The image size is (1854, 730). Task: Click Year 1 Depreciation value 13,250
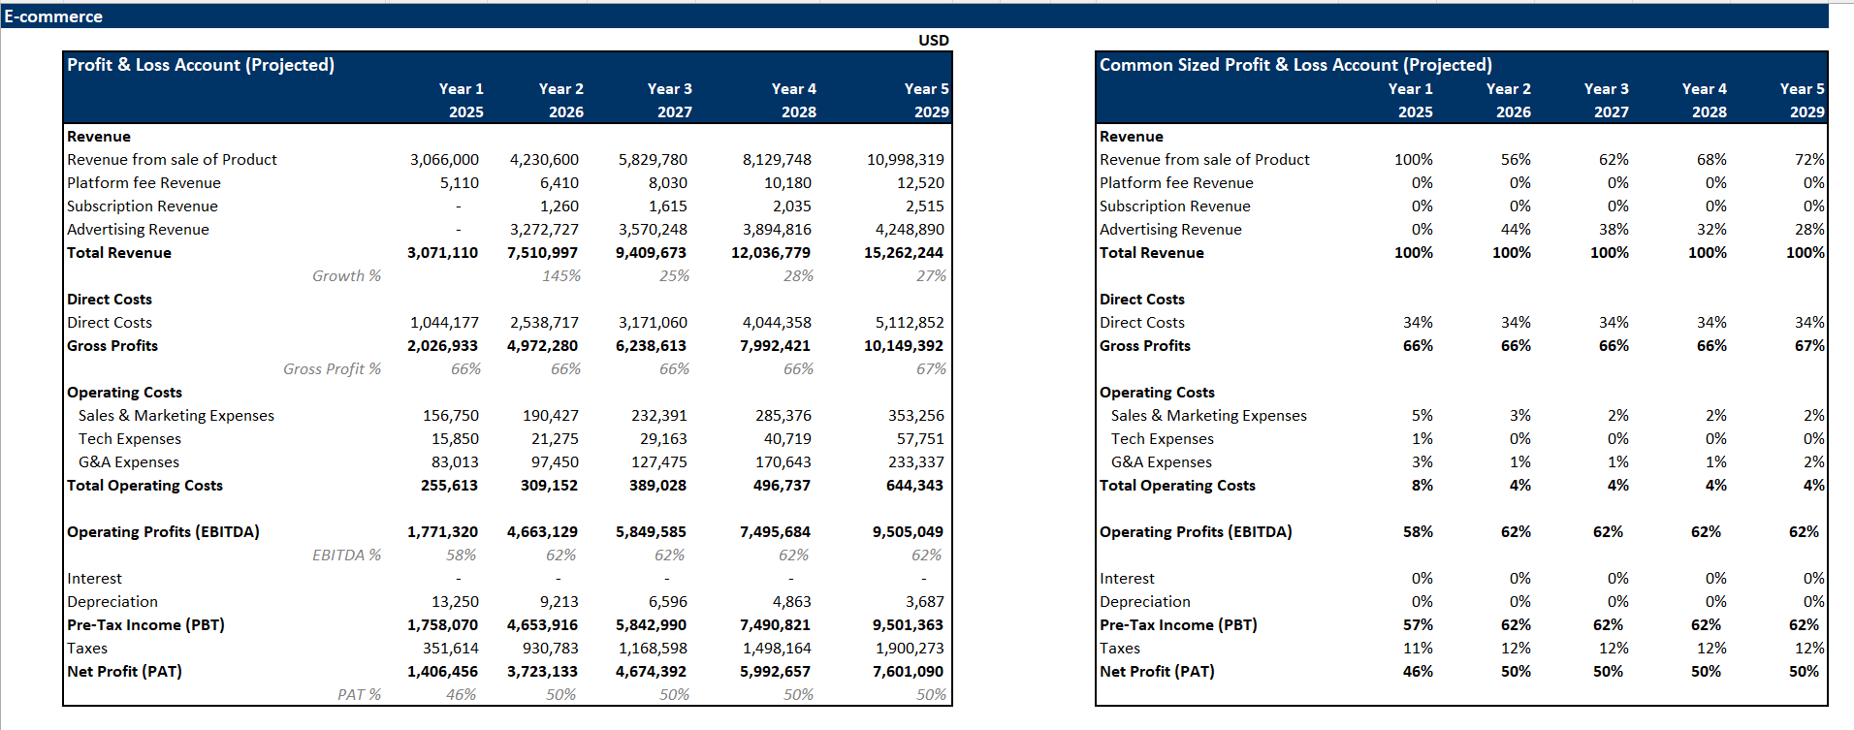455,602
